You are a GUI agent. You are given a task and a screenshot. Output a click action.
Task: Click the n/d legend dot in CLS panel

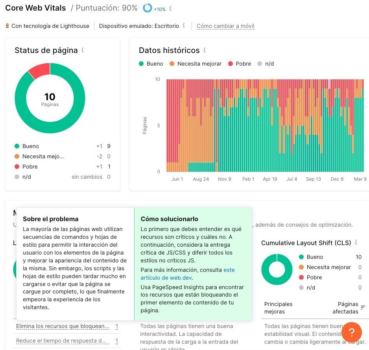pos(301,288)
